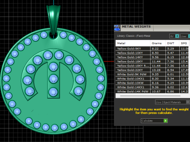Click the DWT column header

(173, 43)
